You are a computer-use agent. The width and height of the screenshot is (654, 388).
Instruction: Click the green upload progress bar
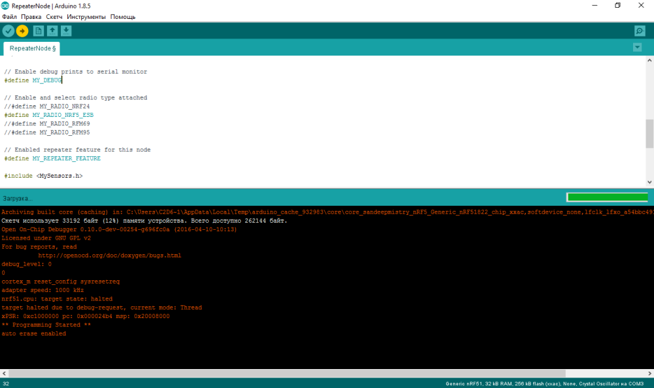tap(607, 197)
